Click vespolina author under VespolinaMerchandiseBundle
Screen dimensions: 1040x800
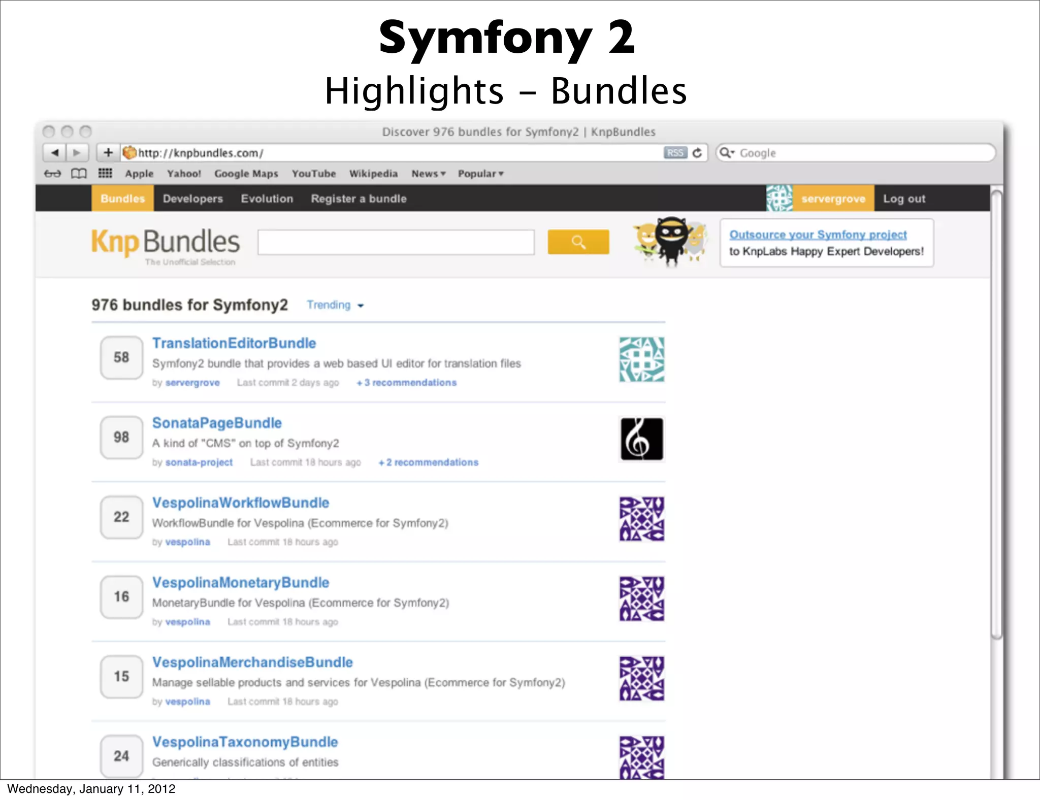(x=187, y=702)
